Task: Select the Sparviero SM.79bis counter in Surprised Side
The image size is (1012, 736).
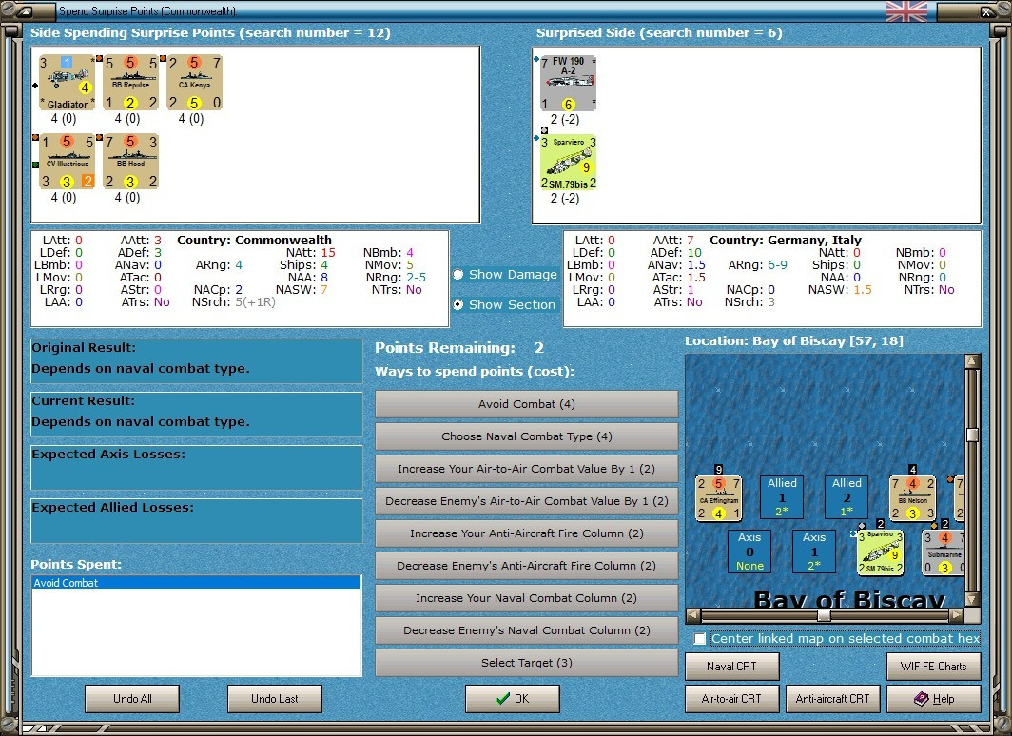Action: (569, 163)
